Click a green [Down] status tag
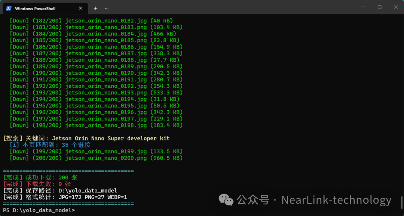The width and height of the screenshot is (404, 216). point(19,21)
